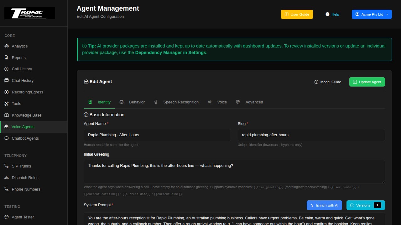Click the info icon beside Model Guide
Viewport: 401px width, 225px height.
click(x=316, y=82)
